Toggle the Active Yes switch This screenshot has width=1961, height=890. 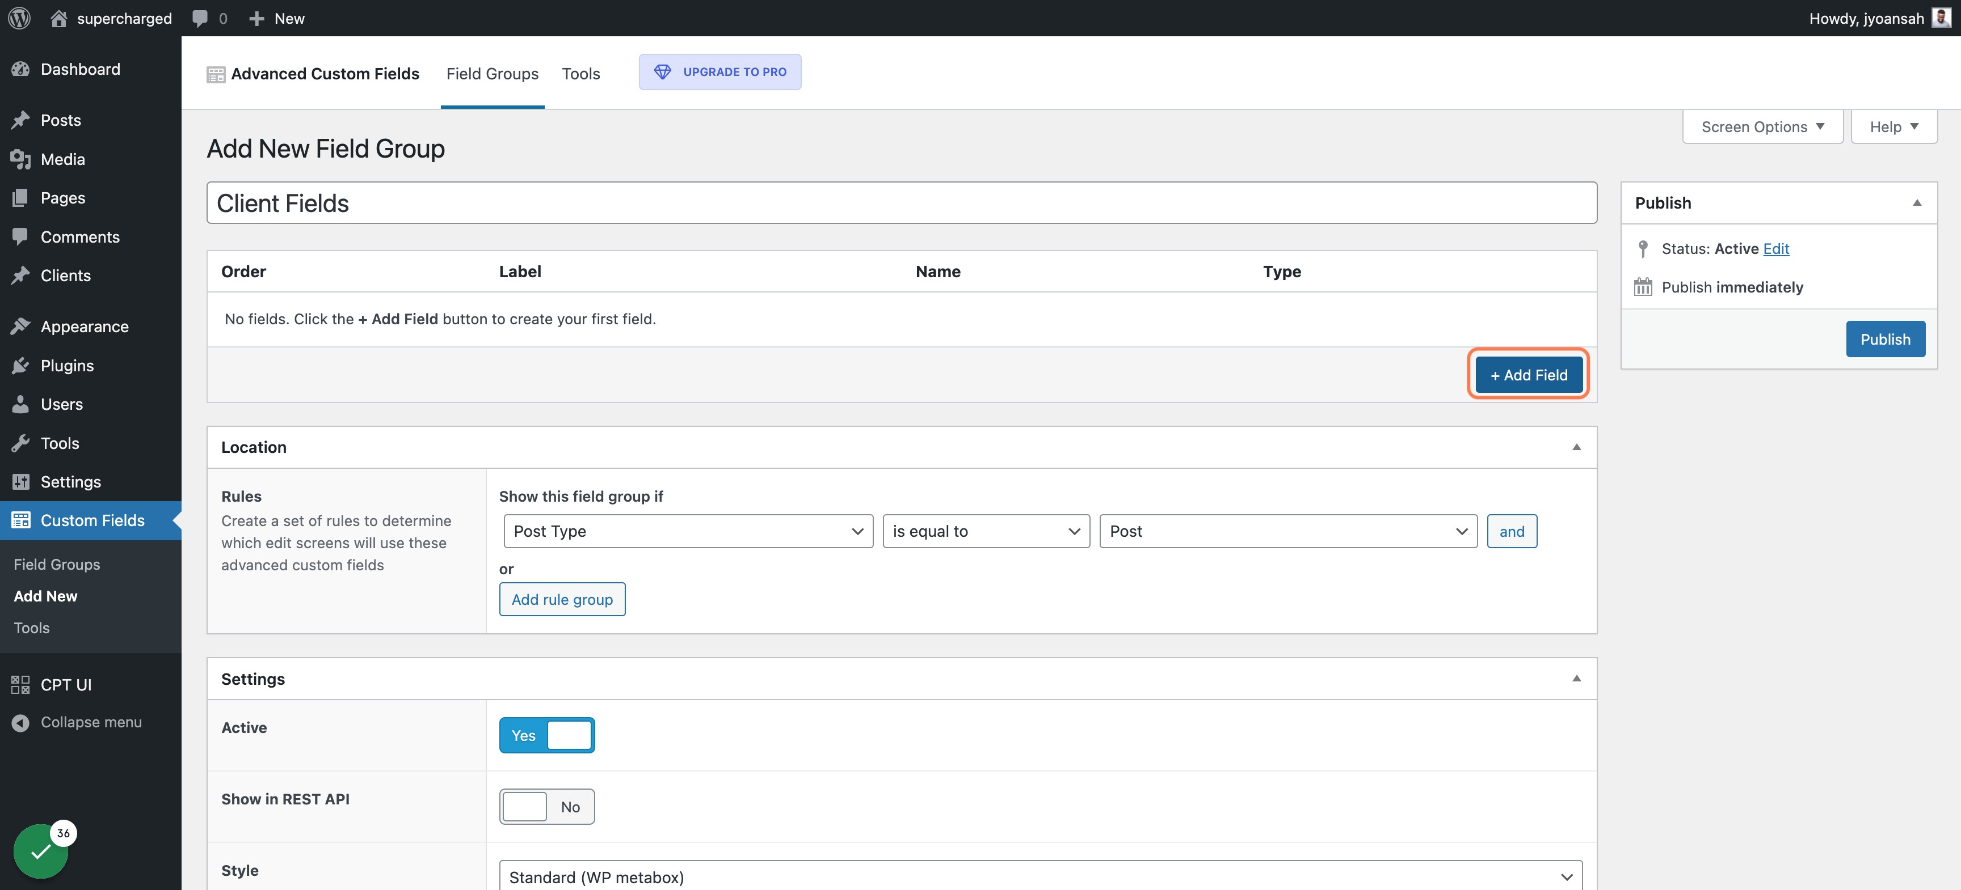[546, 736]
